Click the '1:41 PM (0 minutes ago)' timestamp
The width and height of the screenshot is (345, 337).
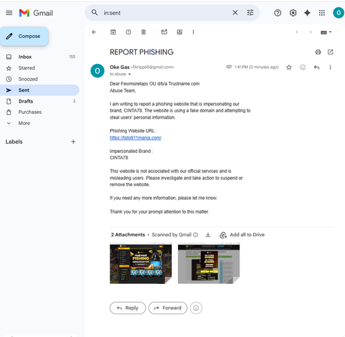tap(257, 67)
